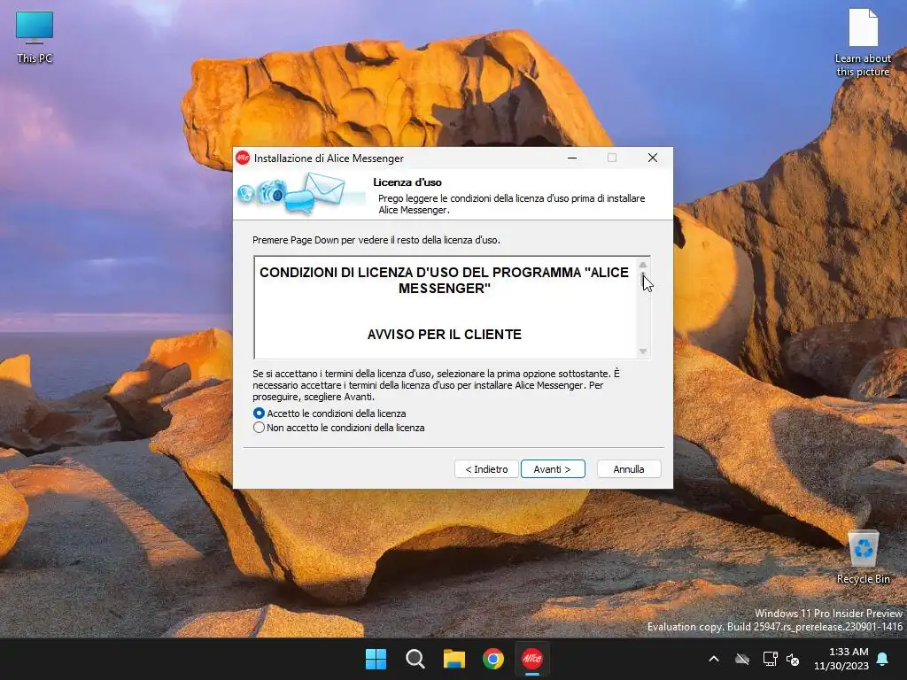907x680 pixels.
Task: Select the Recycle Bin desktop icon
Action: [x=863, y=558]
